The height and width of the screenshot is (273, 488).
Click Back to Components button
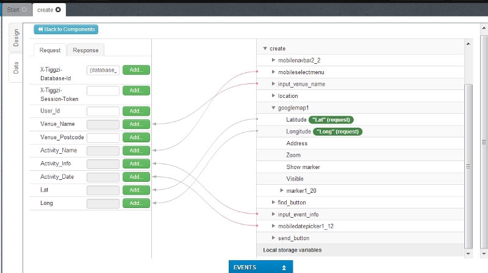[x=66, y=29]
